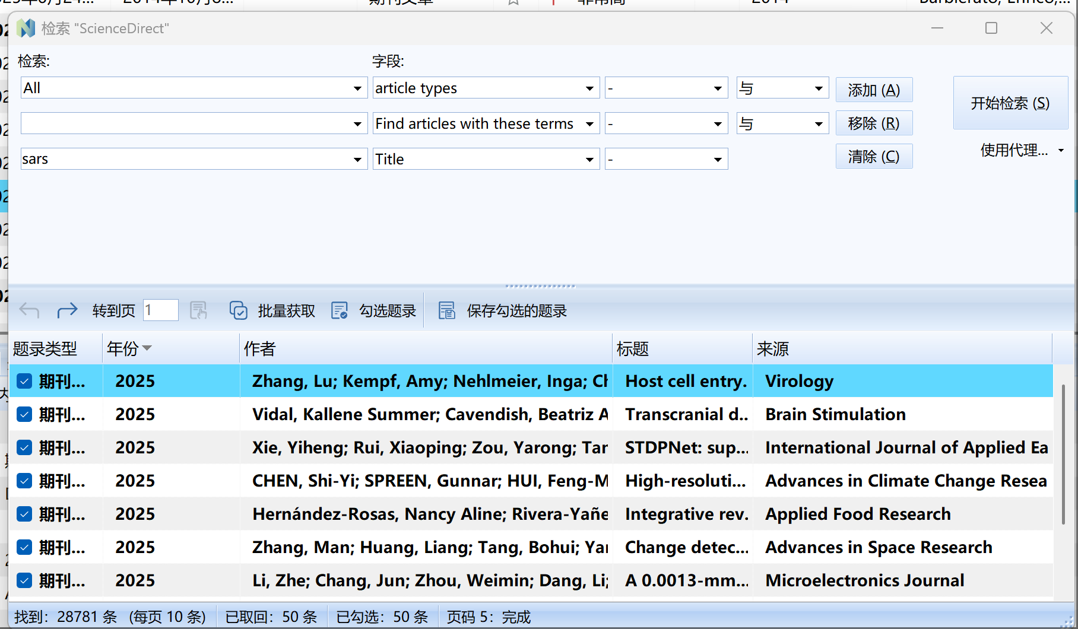Click status bar '找到: 28781 条' entry

[66, 617]
